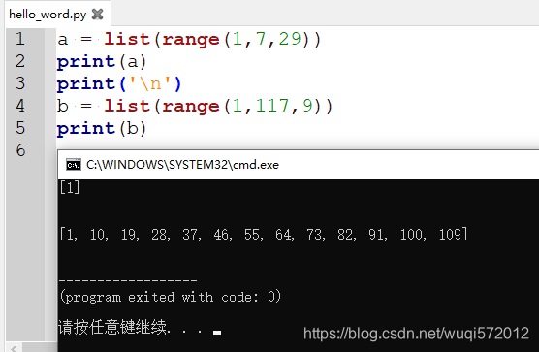This screenshot has height=352, width=539.
Task: Click line number 5 in the gutter
Action: [x=20, y=128]
